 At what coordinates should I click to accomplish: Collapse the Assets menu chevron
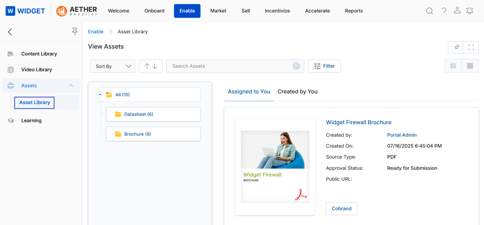pos(71,86)
